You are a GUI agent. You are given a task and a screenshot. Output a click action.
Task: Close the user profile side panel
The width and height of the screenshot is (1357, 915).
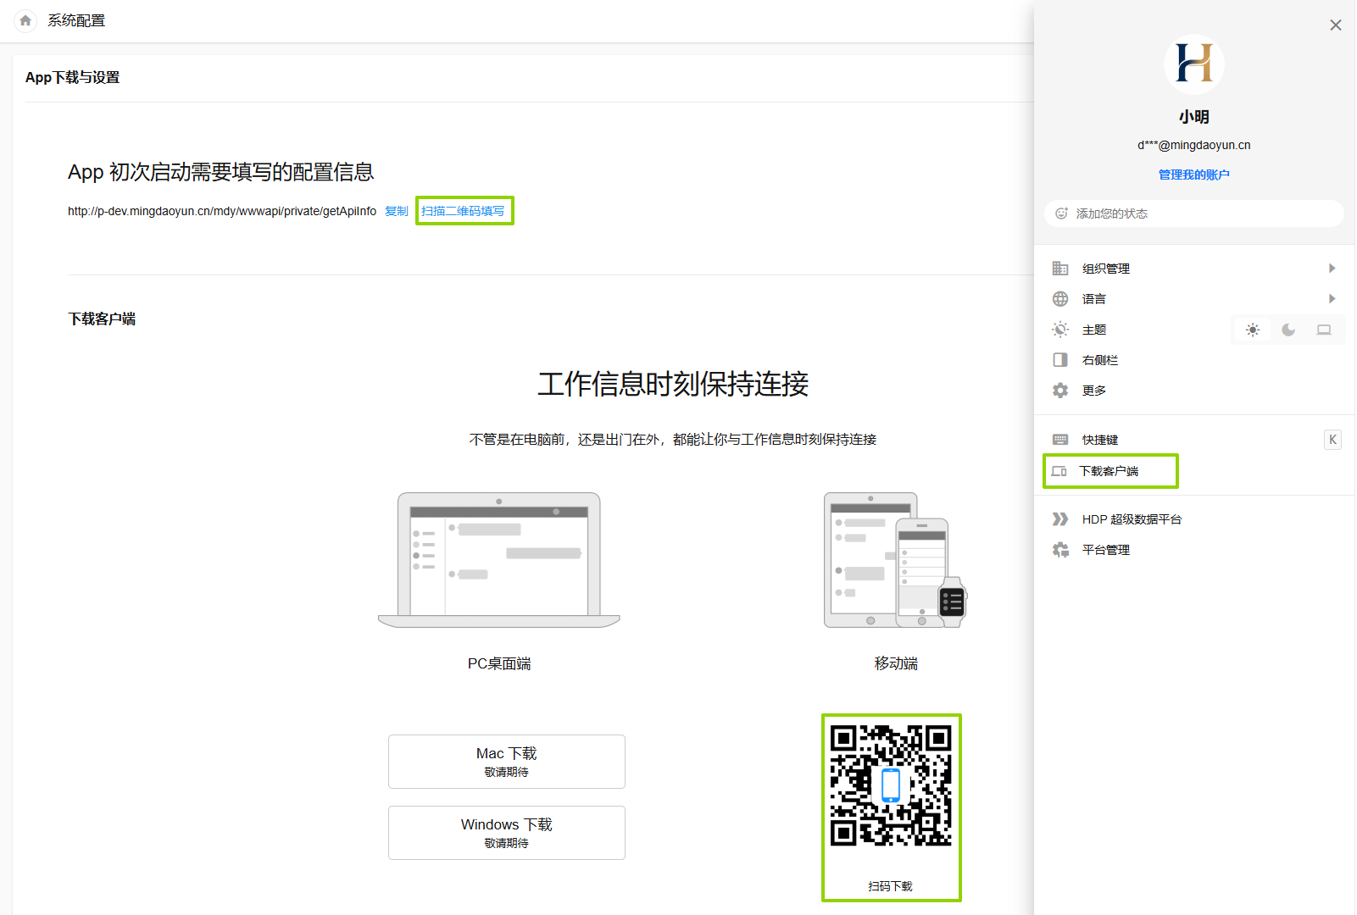coord(1336,25)
